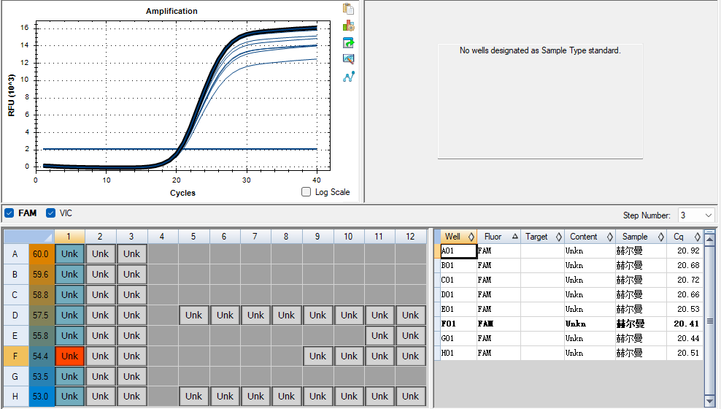This screenshot has width=721, height=409.
Task: Click the 58.8 temperature gradient cell
Action: click(x=41, y=294)
